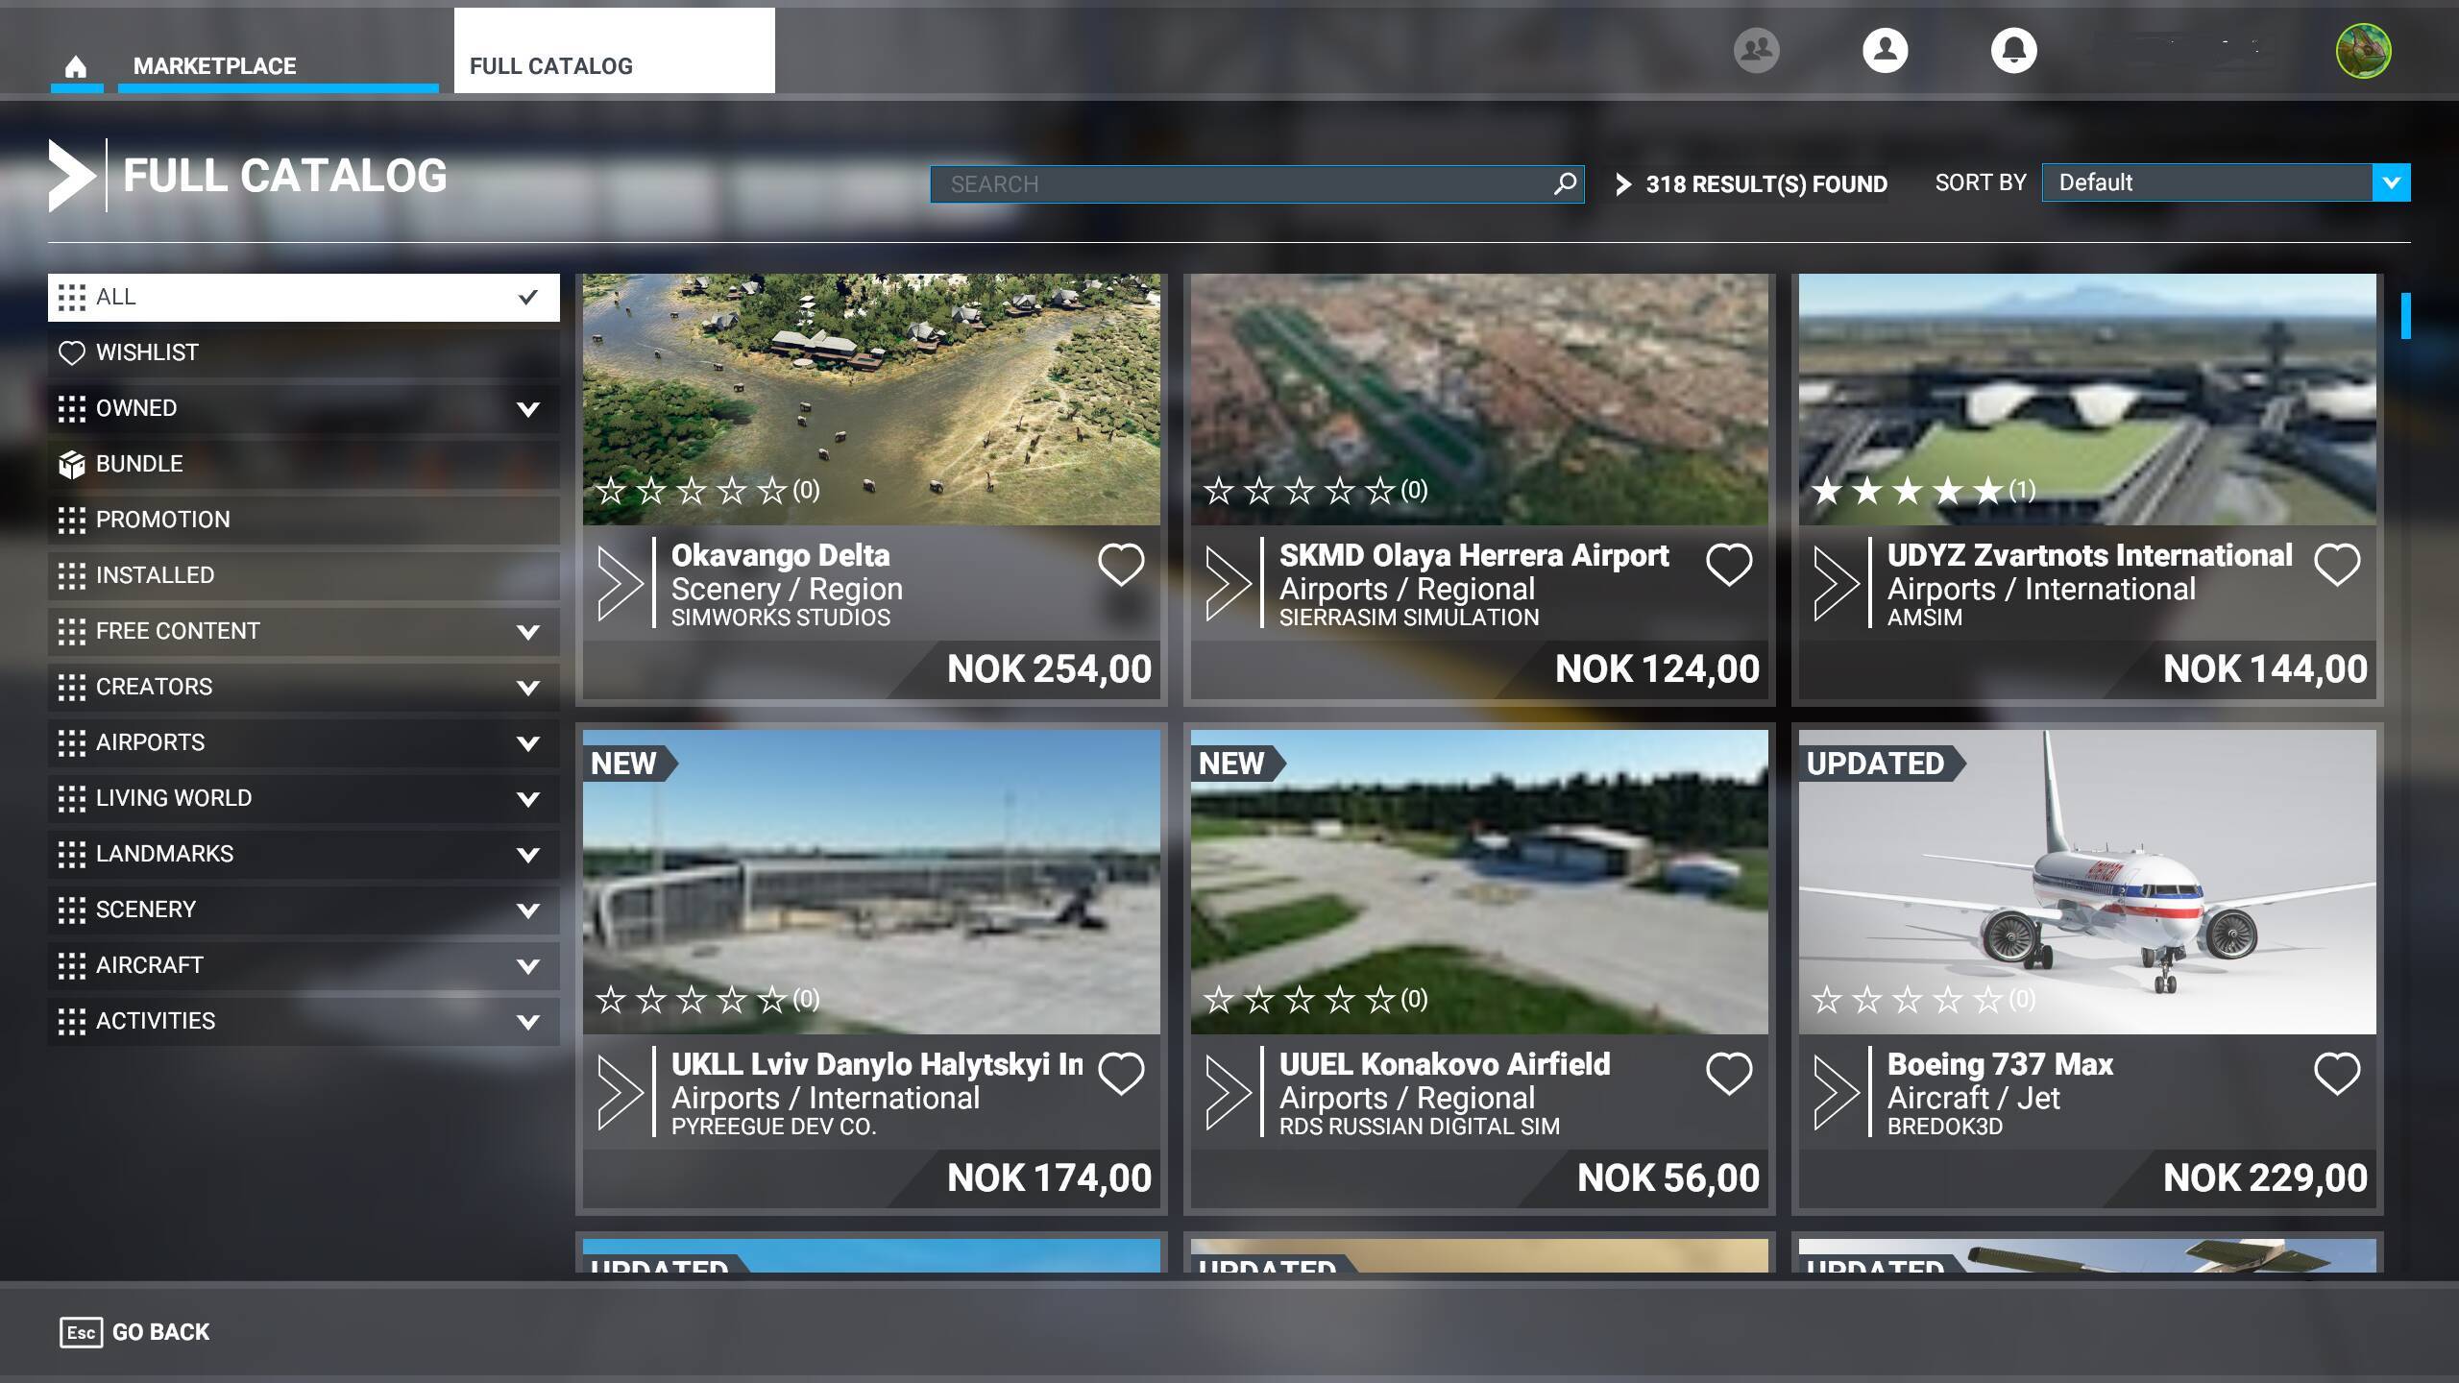The width and height of the screenshot is (2459, 1383).
Task: Open the Sort By Default dropdown
Action: click(x=2225, y=182)
